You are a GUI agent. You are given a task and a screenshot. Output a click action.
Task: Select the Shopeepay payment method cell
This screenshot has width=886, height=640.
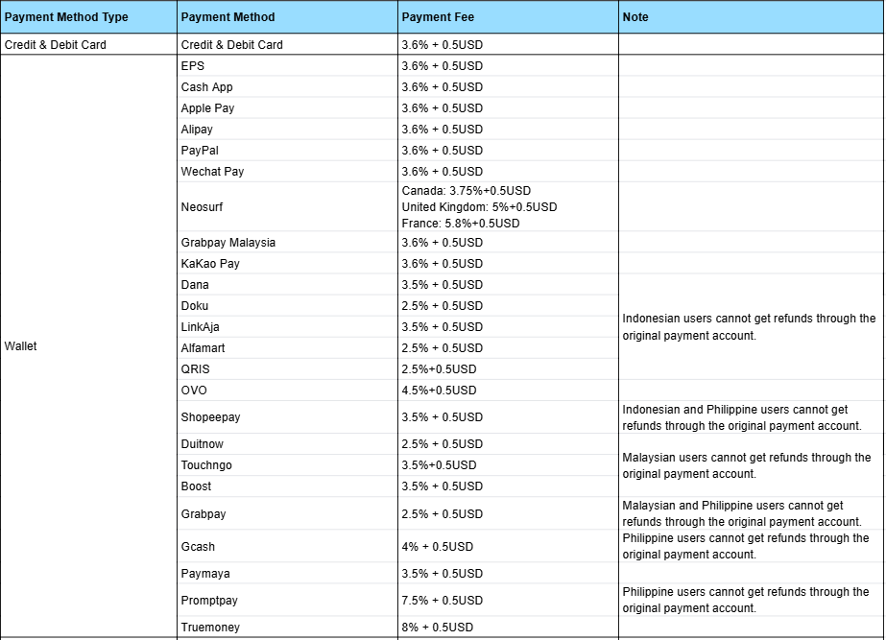point(210,417)
